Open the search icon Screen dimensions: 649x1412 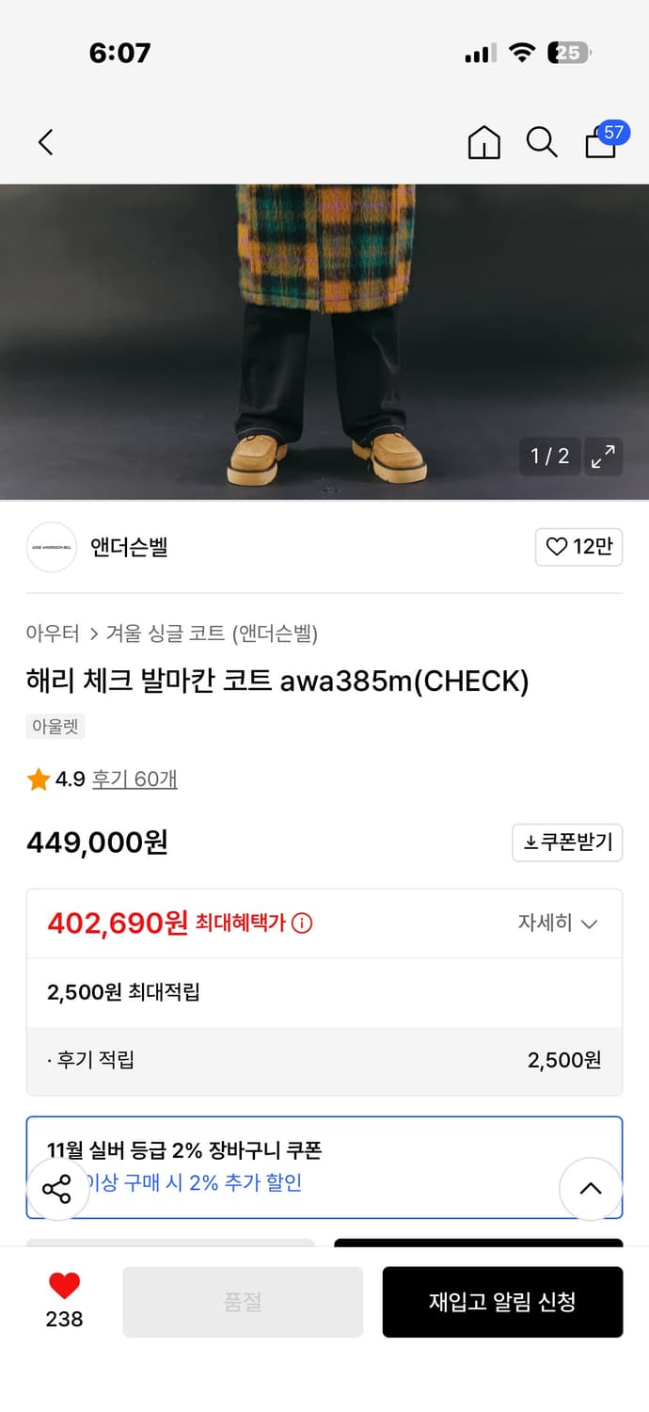pyautogui.click(x=542, y=142)
